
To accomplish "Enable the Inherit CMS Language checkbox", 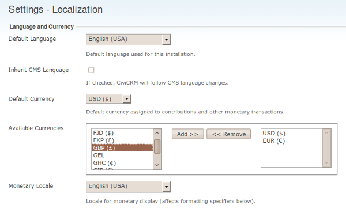I will click(91, 70).
